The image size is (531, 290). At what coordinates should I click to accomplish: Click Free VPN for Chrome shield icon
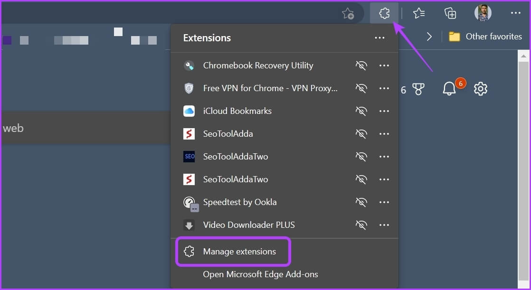click(189, 88)
